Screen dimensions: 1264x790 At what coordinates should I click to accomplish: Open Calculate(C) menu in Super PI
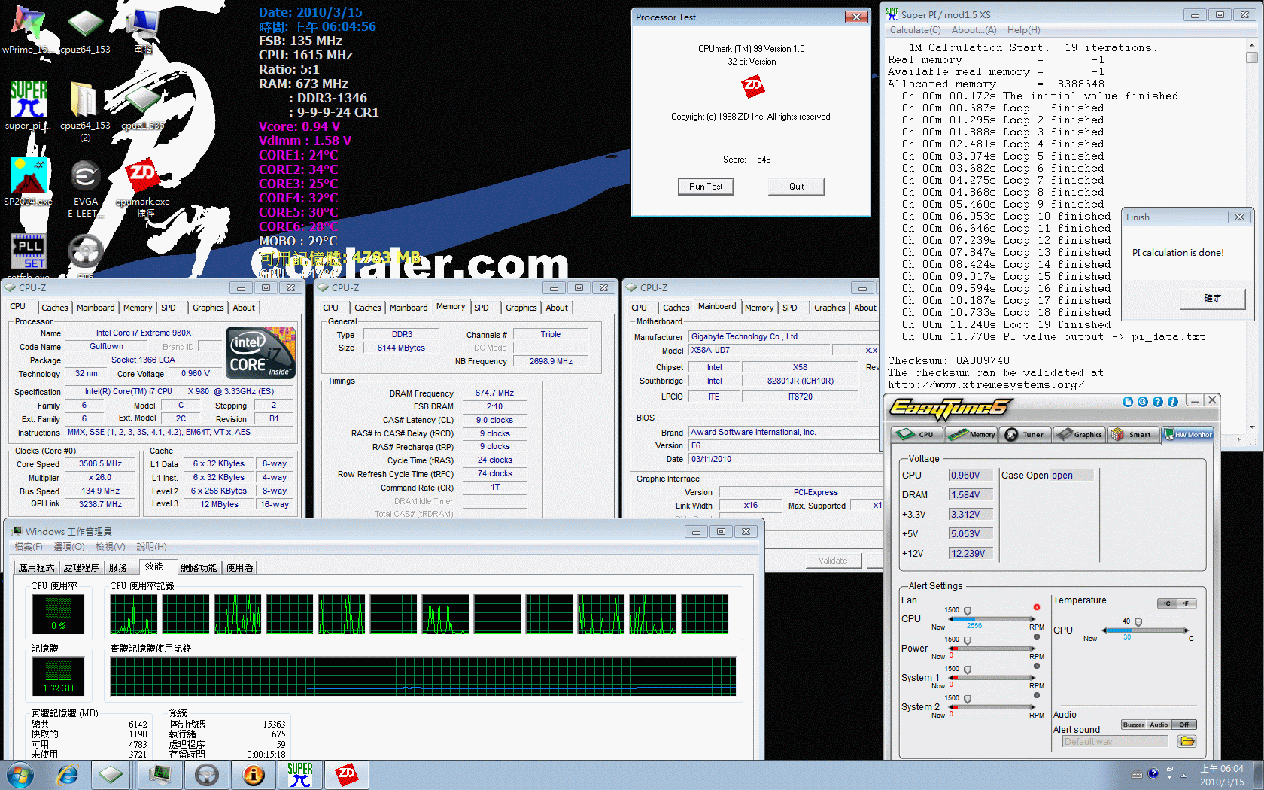[x=915, y=30]
